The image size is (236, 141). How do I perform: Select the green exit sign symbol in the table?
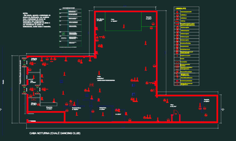click(63, 34)
